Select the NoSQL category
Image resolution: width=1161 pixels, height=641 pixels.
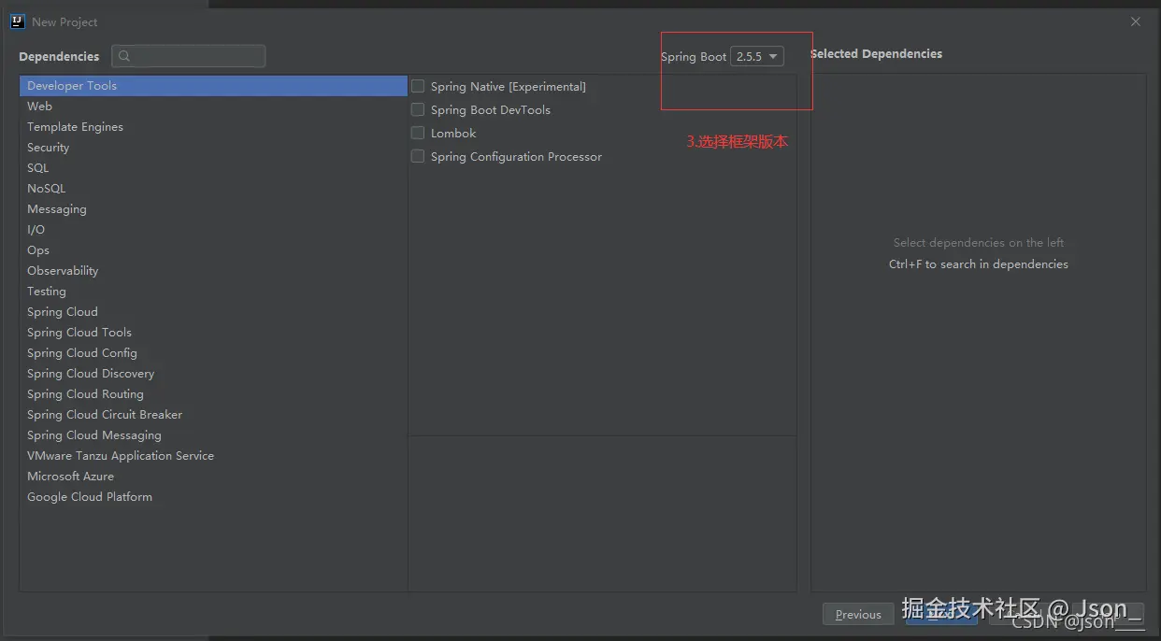pos(213,188)
